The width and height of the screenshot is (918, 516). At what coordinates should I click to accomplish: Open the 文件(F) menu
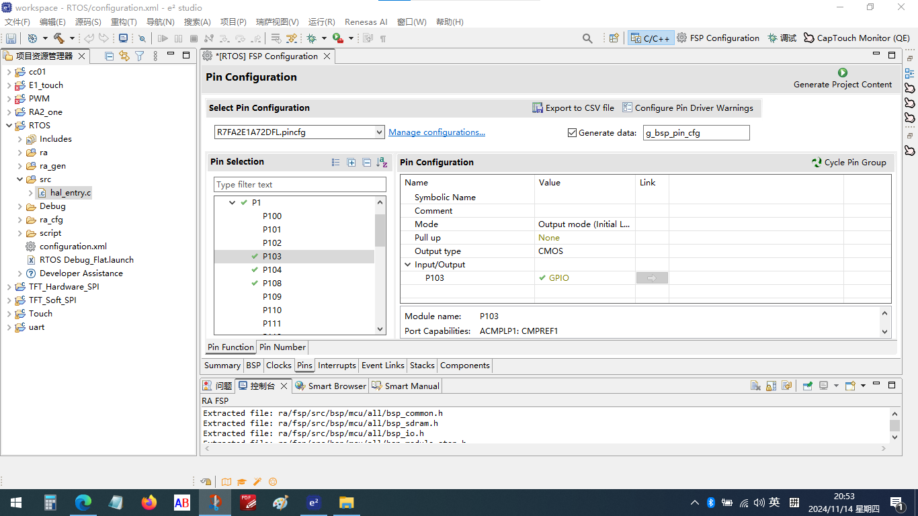pyautogui.click(x=17, y=21)
